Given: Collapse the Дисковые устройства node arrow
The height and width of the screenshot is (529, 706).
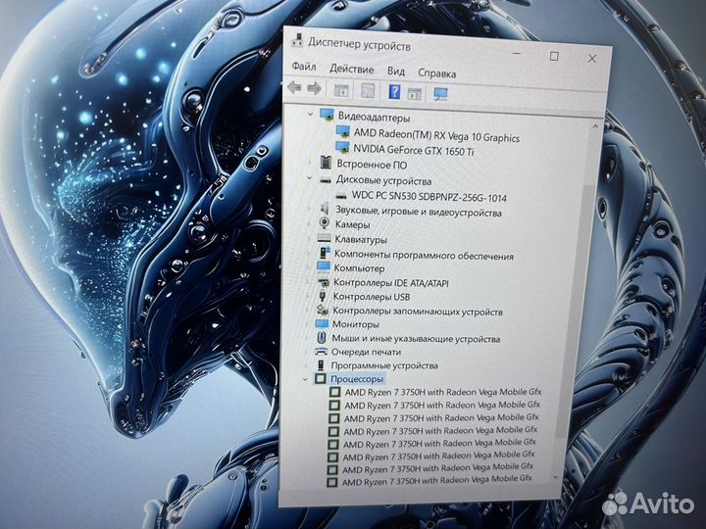Looking at the screenshot, I should [309, 178].
